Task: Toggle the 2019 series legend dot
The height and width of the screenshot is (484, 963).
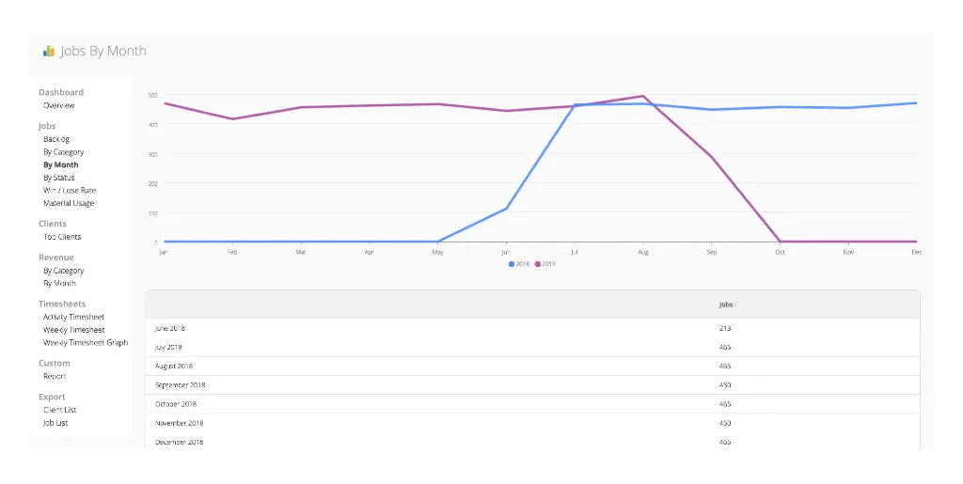Action: point(538,264)
